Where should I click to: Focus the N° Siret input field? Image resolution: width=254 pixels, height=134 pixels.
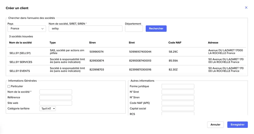pyautogui.click(x=178, y=92)
